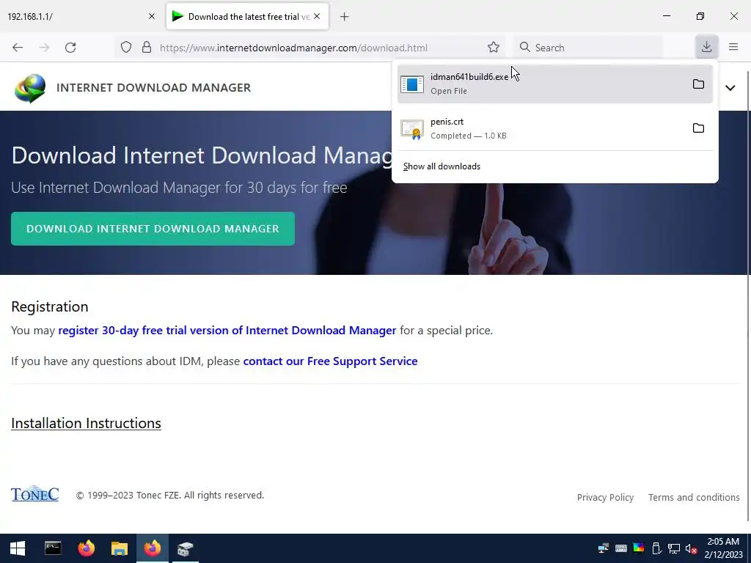Open the Windows Start menu
The height and width of the screenshot is (563, 751).
pos(18,548)
